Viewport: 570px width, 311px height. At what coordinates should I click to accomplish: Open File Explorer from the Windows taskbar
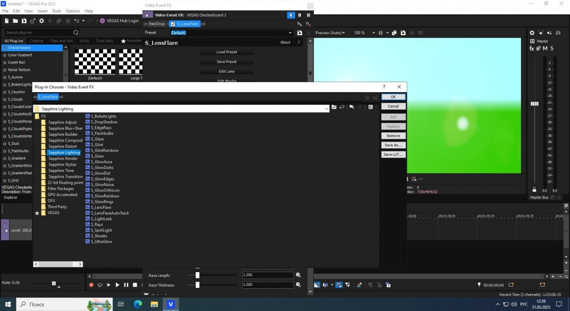[x=153, y=304]
